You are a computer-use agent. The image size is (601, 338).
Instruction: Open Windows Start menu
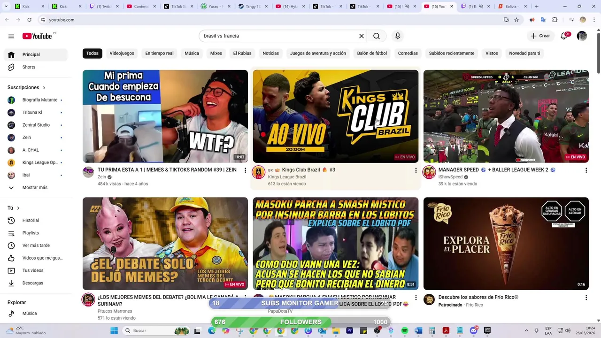click(114, 330)
